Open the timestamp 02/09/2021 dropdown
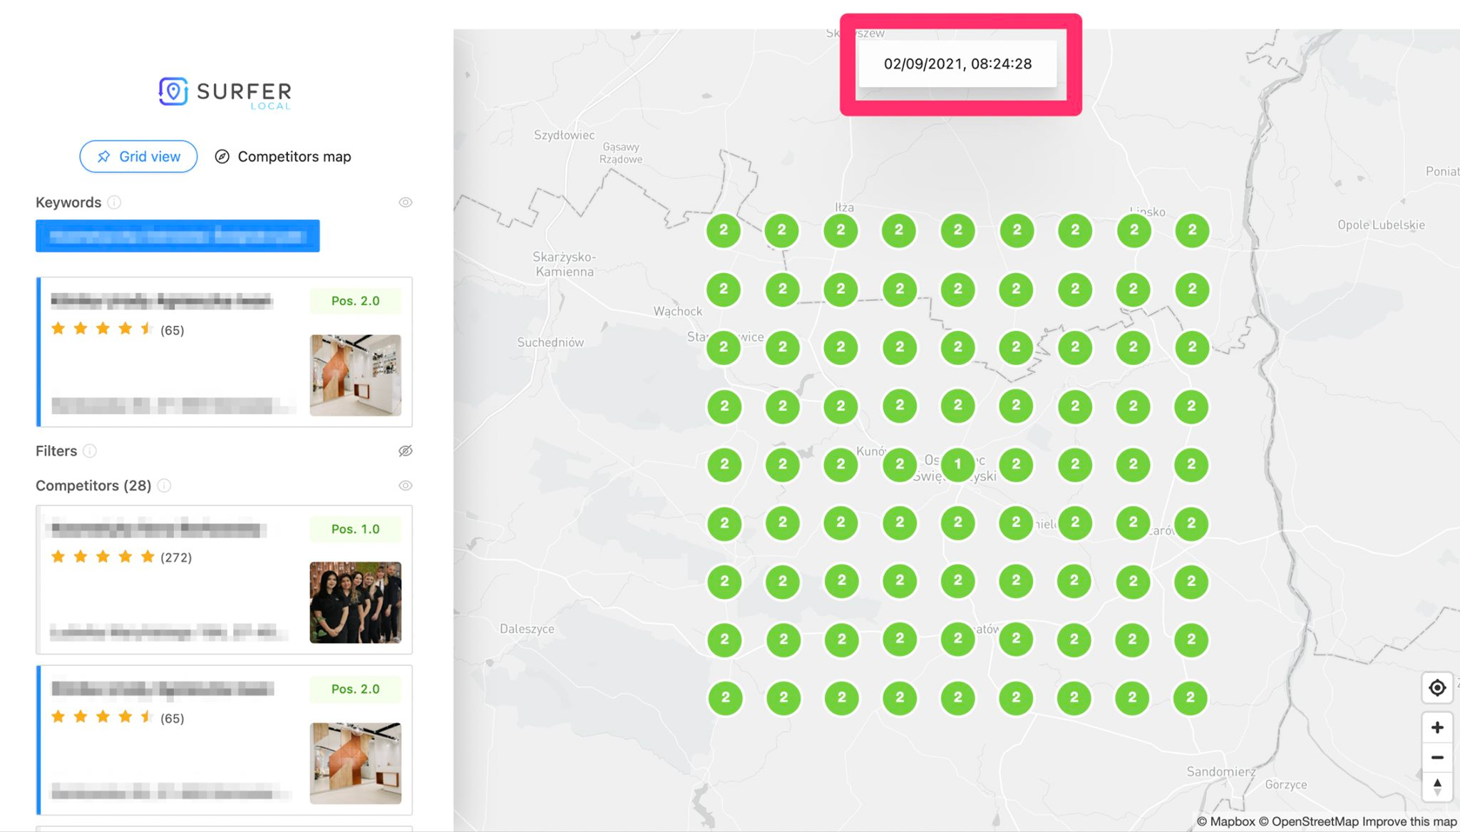 [x=957, y=64]
